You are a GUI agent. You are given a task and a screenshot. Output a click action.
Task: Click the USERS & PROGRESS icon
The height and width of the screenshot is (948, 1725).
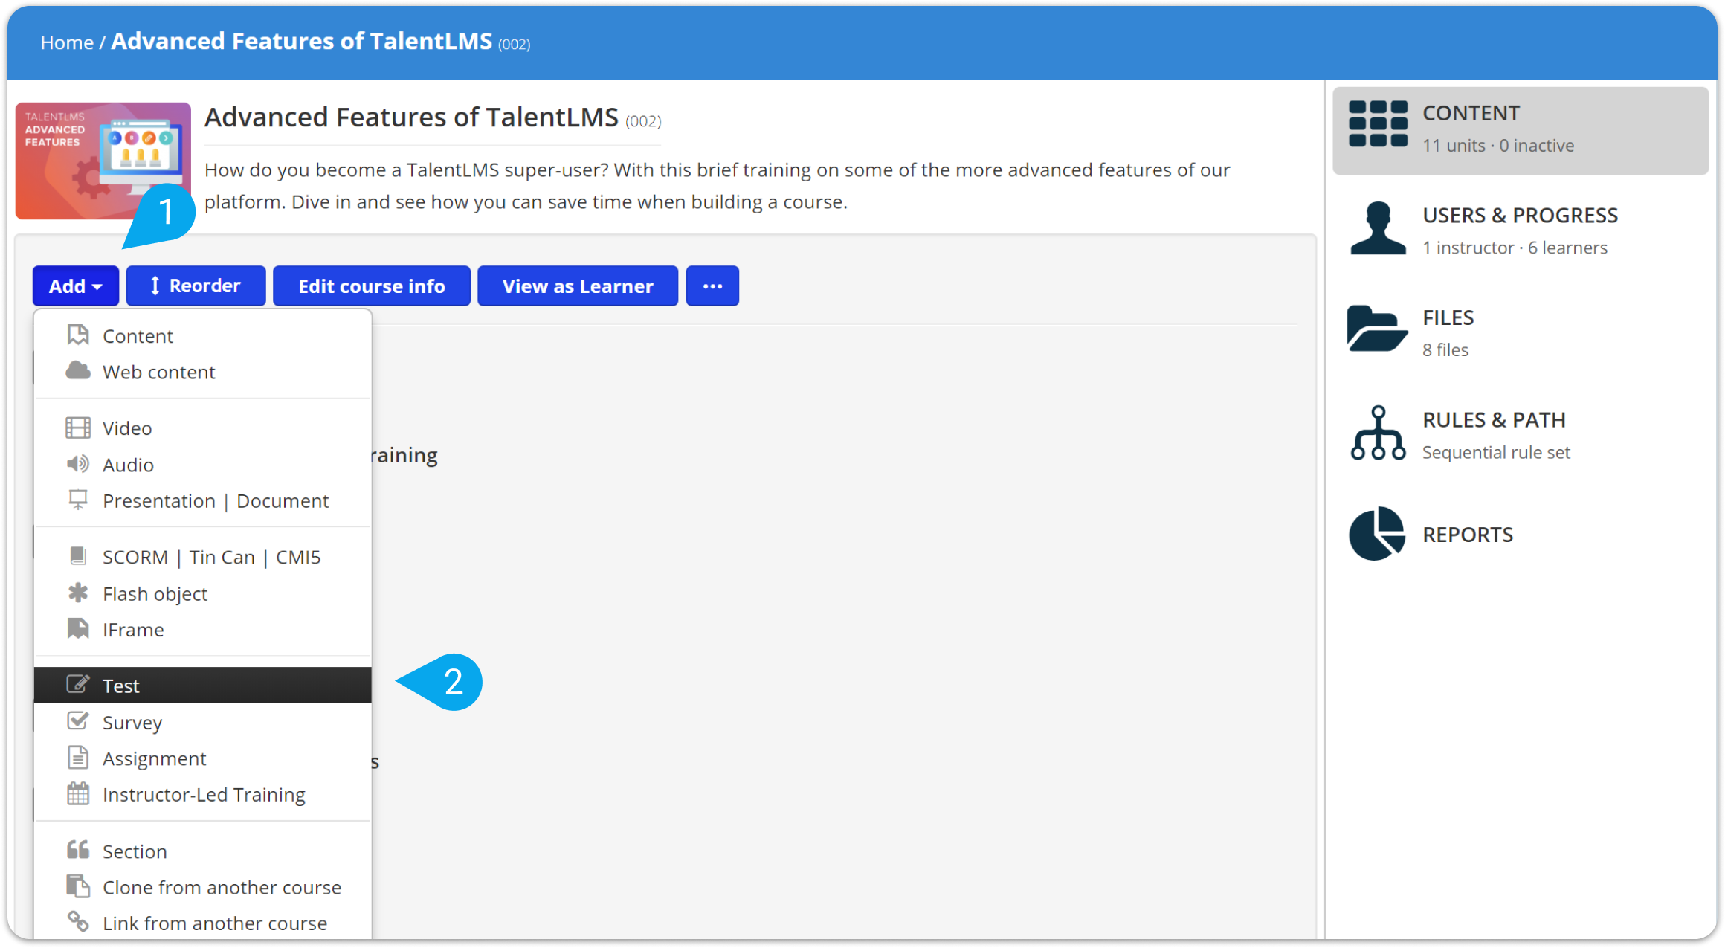pyautogui.click(x=1379, y=229)
